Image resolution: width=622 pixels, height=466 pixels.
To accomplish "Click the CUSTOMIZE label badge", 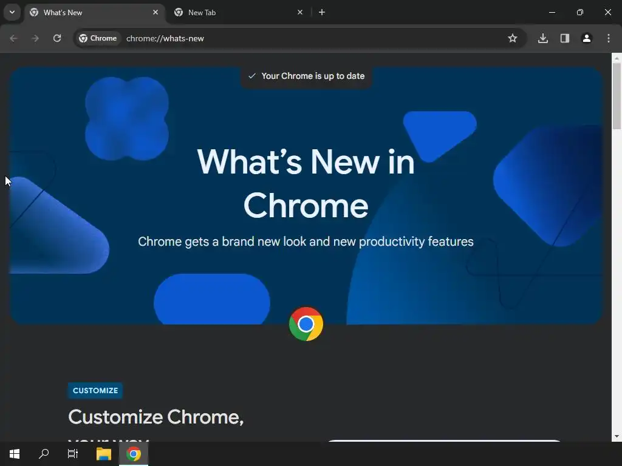I will click(x=95, y=391).
